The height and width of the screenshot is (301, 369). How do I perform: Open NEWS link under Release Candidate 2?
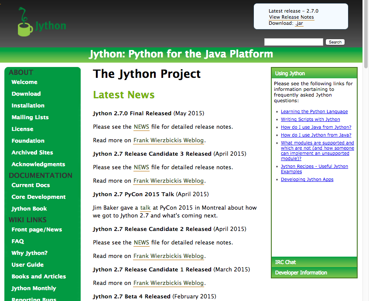(141, 243)
